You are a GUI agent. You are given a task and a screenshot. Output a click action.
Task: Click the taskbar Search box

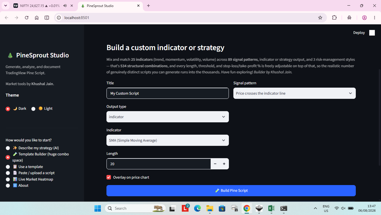click(x=135, y=208)
